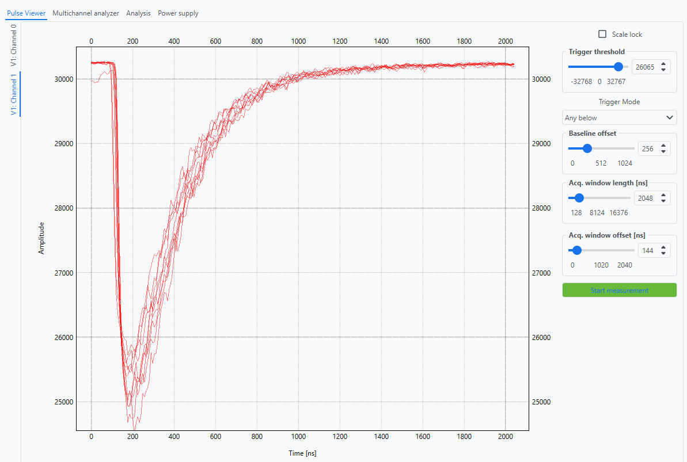Open the Analysis tab
Image resolution: width=687 pixels, height=462 pixels.
tap(138, 13)
